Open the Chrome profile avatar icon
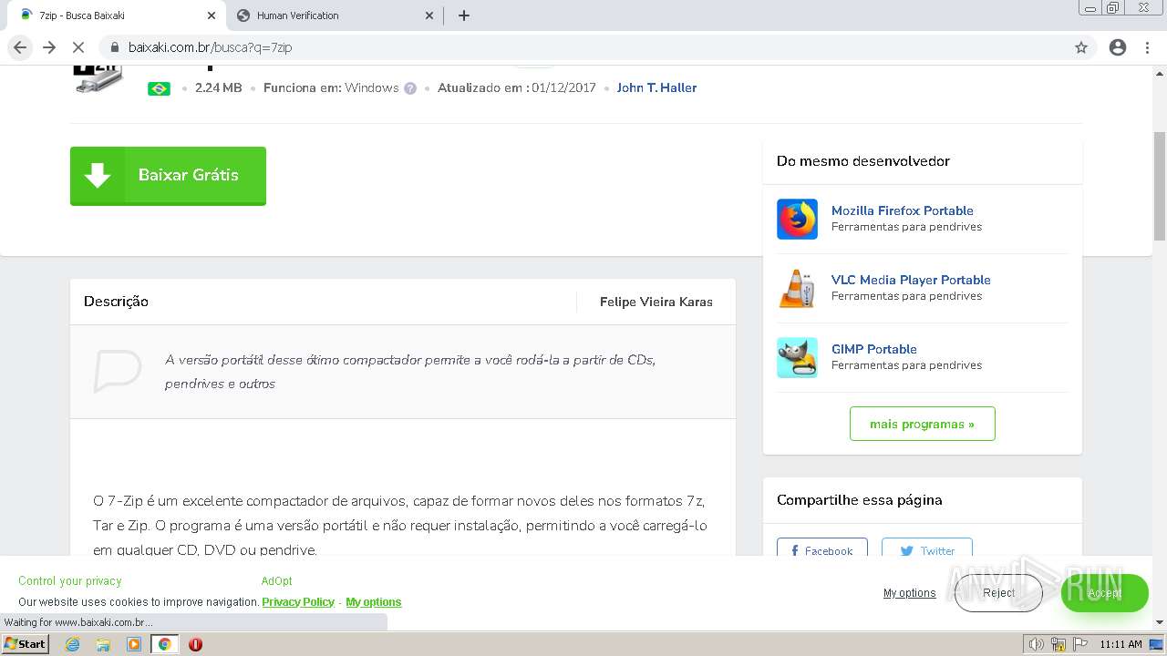This screenshot has width=1167, height=656. point(1118,47)
